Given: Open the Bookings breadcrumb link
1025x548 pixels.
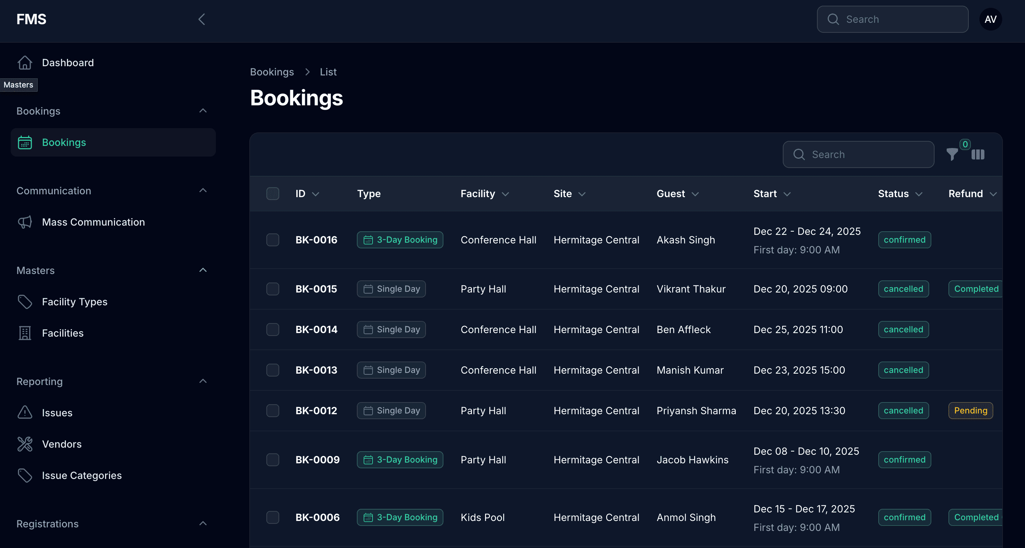Looking at the screenshot, I should point(272,72).
